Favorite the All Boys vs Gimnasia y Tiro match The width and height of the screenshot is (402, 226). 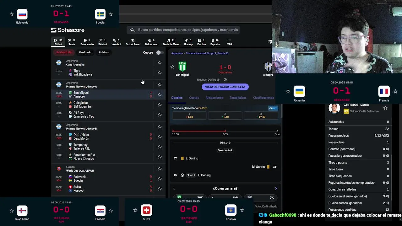tap(160, 115)
